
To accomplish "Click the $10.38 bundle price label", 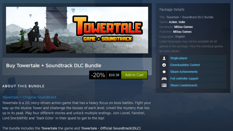I will coord(114,75).
